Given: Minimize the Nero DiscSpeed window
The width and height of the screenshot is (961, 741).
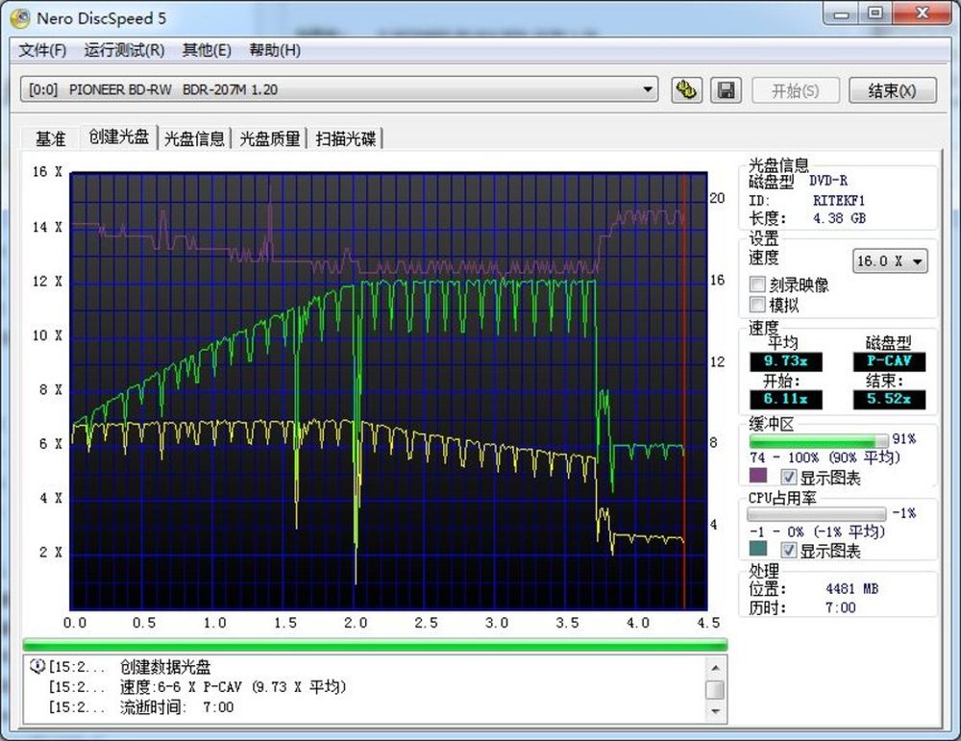Looking at the screenshot, I should (841, 13).
